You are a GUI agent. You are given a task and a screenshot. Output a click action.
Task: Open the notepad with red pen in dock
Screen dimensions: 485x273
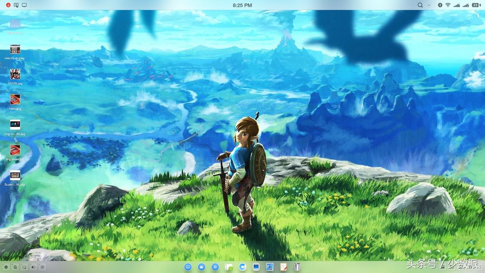tap(283, 267)
